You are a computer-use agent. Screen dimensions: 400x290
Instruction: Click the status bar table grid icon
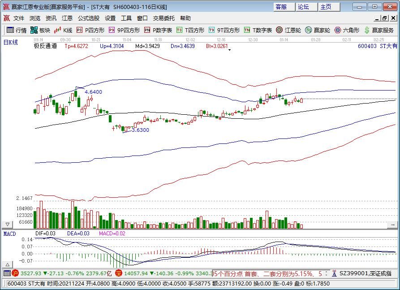(7, 273)
